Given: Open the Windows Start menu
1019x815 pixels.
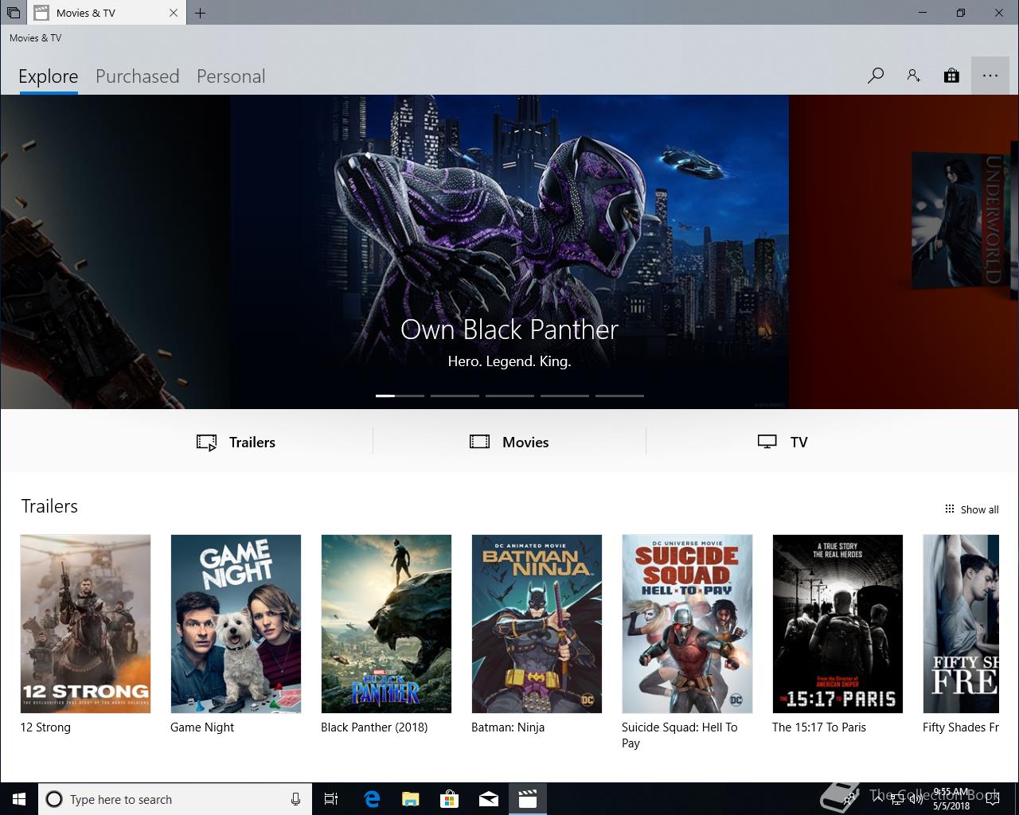Looking at the screenshot, I should click(19, 799).
